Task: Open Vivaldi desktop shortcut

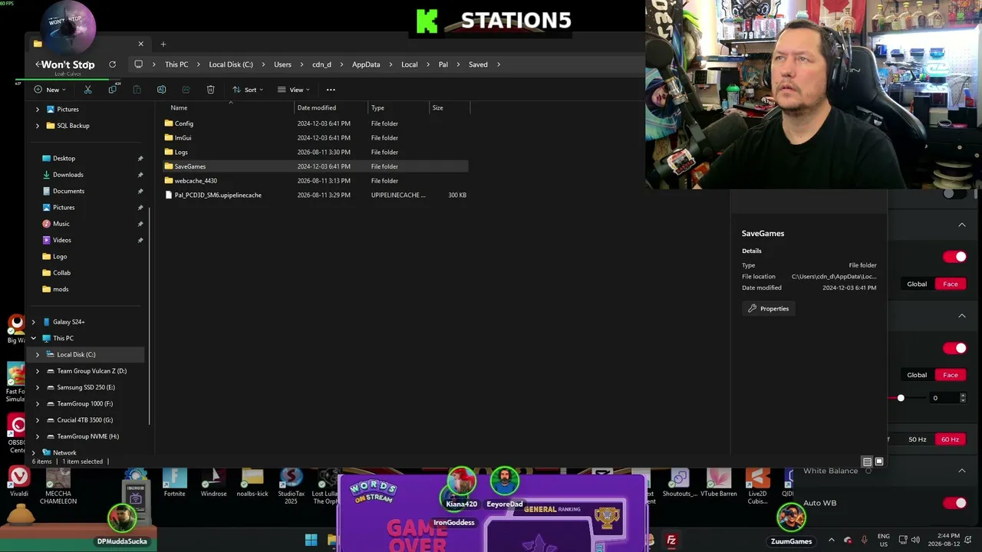Action: tap(18, 481)
